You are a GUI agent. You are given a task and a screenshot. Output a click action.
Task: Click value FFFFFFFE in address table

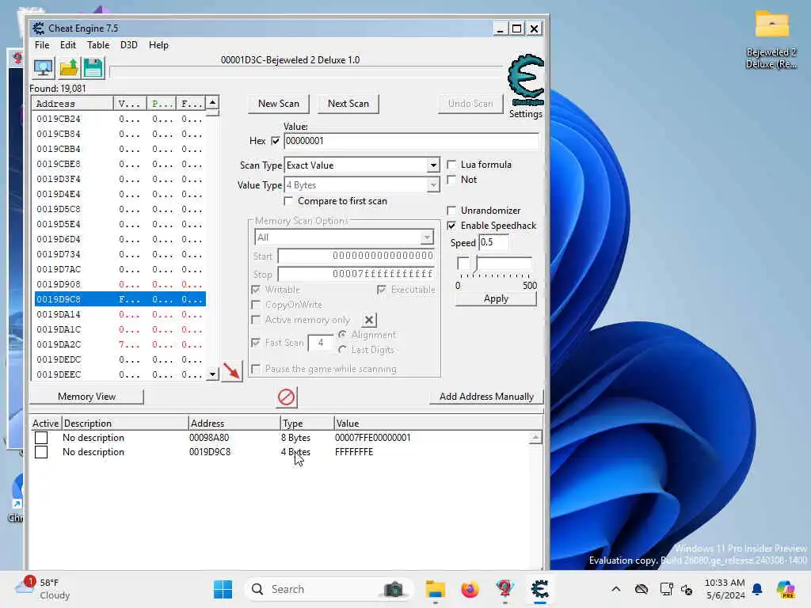[x=354, y=452]
